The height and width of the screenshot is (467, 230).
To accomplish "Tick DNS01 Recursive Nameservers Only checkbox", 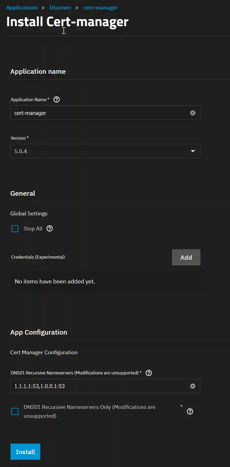I will (x=15, y=411).
